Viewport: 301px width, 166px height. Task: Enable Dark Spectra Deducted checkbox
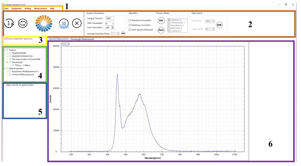tap(130, 29)
